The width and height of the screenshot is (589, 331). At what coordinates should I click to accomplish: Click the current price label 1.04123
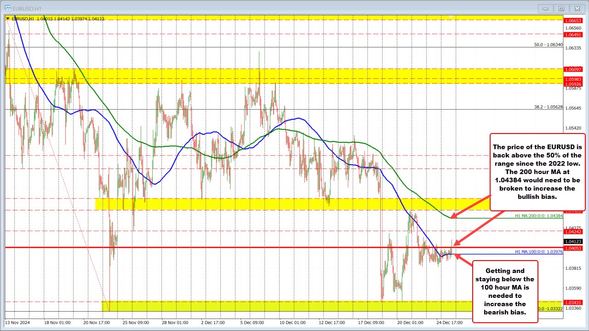pos(574,241)
